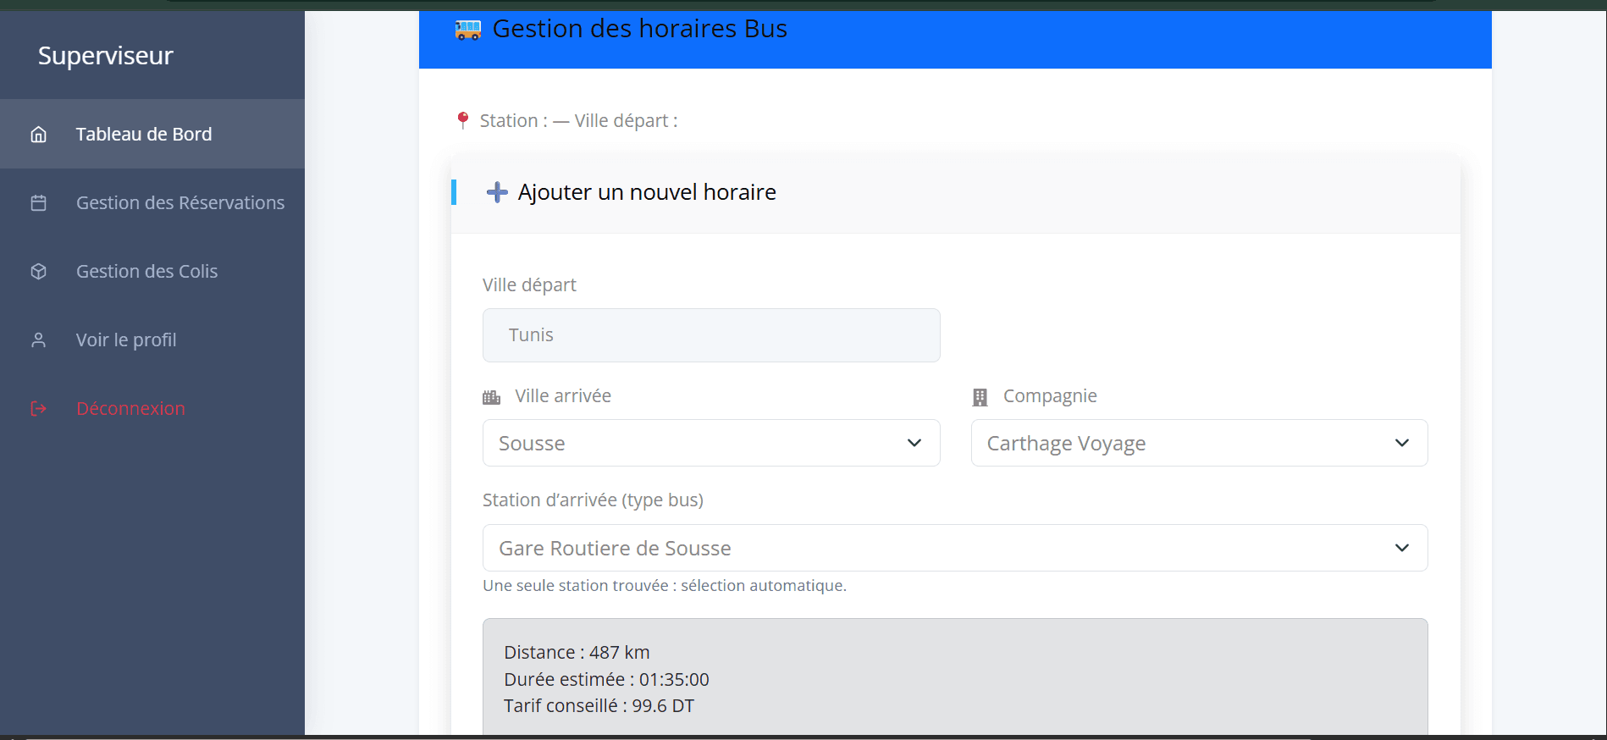The width and height of the screenshot is (1607, 740).
Task: Click the red pin icon beside Station
Action: 462,120
